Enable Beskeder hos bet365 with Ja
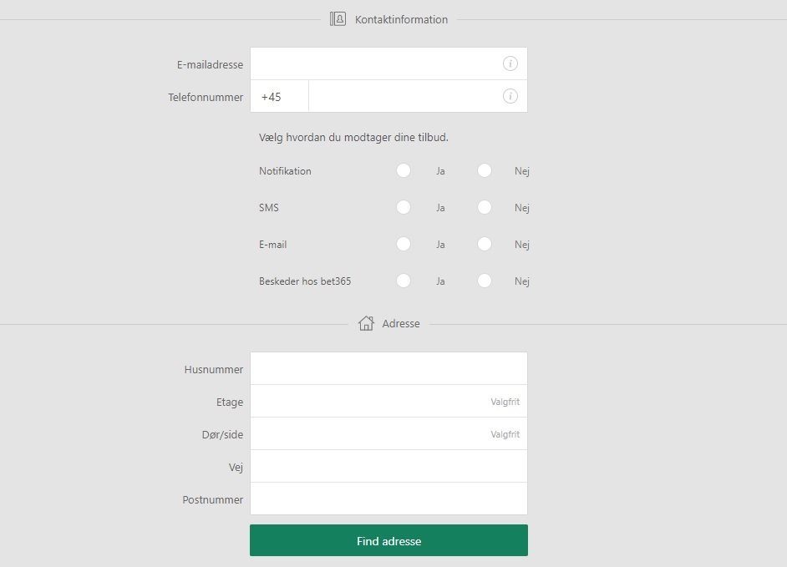Screen dimensions: 787x567 click(404, 281)
